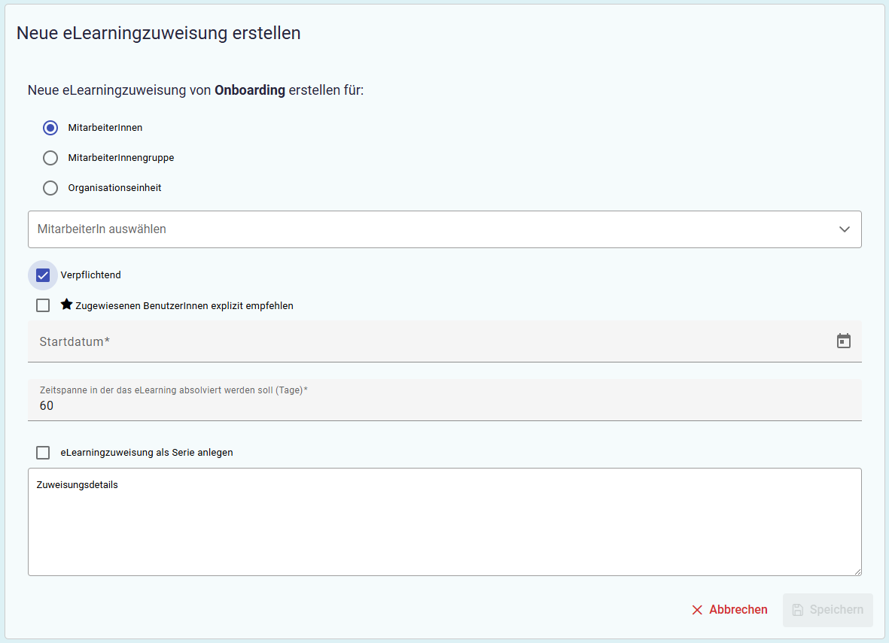Click the star icon beside the recommendation option
Screen dimensions: 889x643
(66, 305)
